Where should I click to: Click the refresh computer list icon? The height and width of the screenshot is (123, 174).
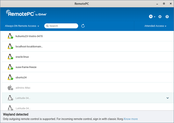pyautogui.click(x=83, y=26)
